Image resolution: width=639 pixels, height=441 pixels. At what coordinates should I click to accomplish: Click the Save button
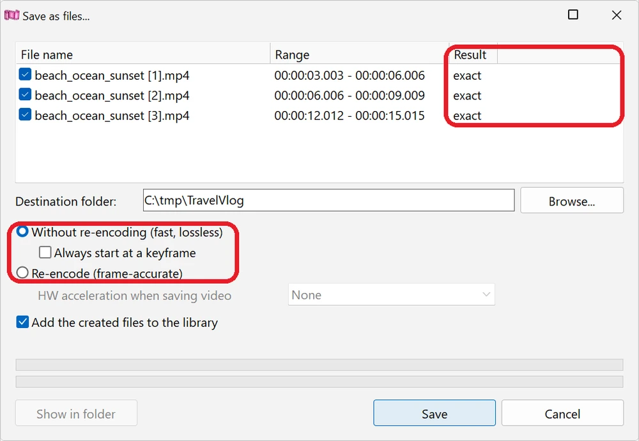point(435,414)
